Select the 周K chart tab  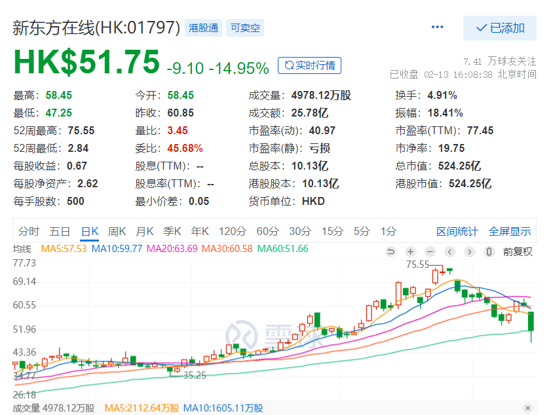(x=117, y=232)
